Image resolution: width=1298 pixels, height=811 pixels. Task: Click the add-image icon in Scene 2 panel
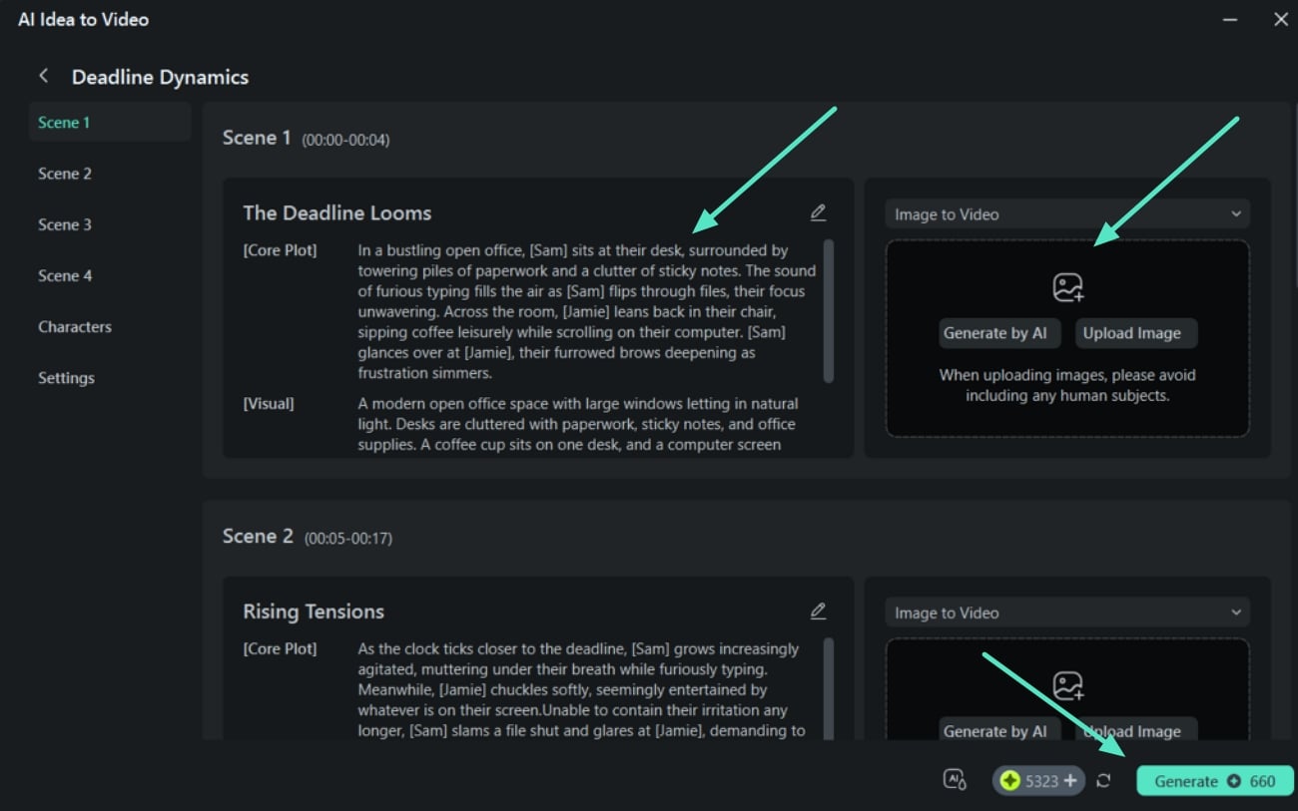1067,686
